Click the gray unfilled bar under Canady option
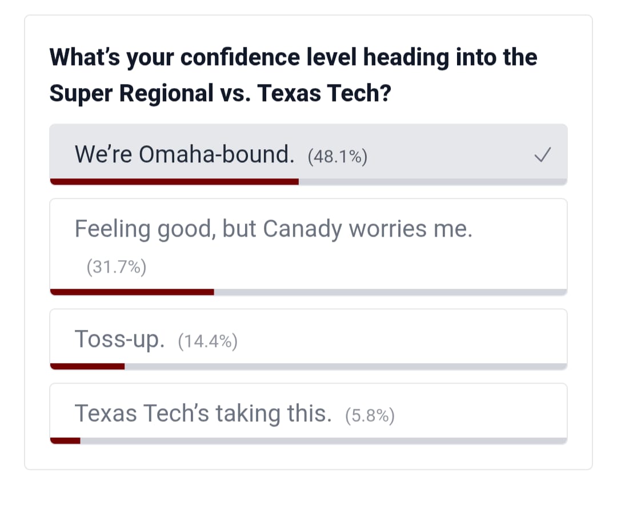This screenshot has height=506, width=617. (390, 292)
